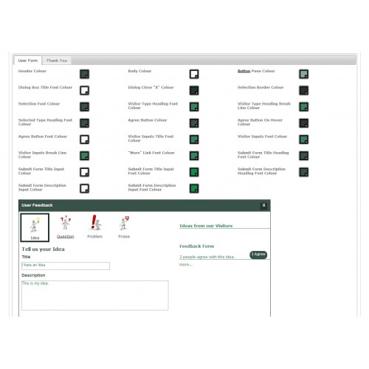This screenshot has width=369, height=369.
Task: Open the Header Colour swatch
Action: (84, 74)
